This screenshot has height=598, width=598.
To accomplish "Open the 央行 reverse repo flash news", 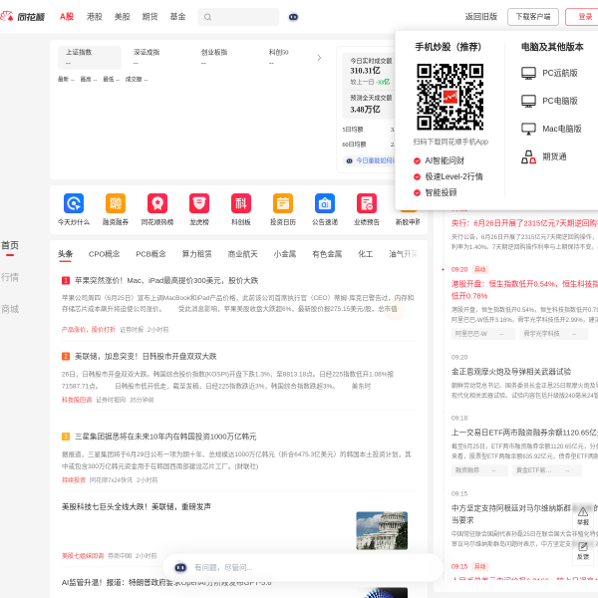I will click(x=524, y=223).
